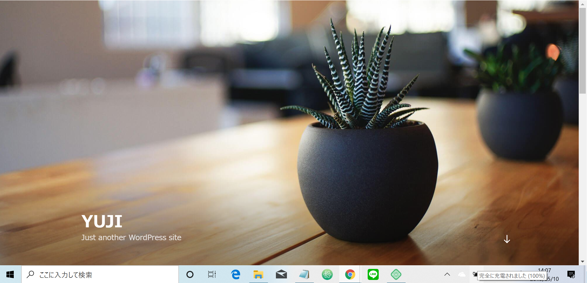
Task: Open Task View on the taskbar
Action: (x=212, y=274)
